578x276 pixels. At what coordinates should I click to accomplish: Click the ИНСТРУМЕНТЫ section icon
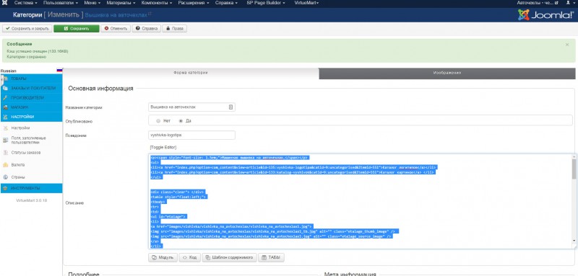pyautogui.click(x=5, y=188)
